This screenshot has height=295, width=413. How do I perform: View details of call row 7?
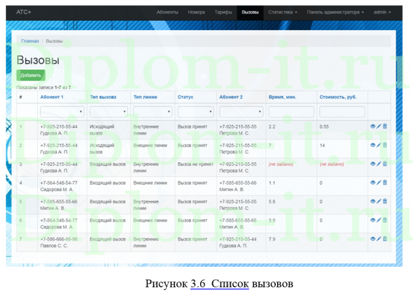coord(373,239)
